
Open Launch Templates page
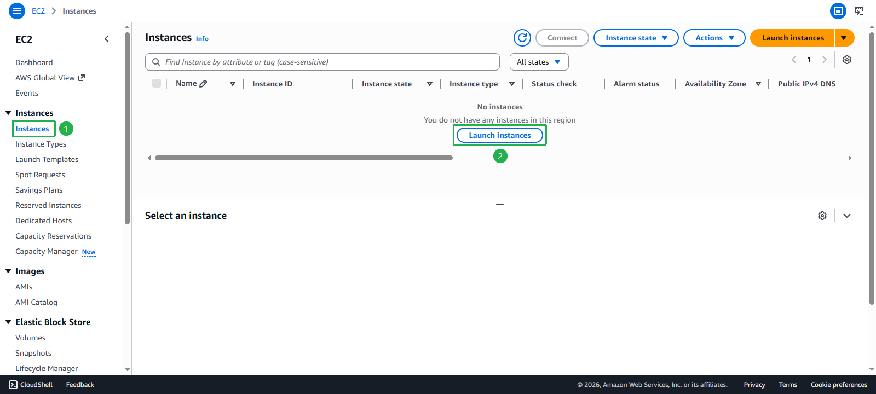click(x=47, y=159)
